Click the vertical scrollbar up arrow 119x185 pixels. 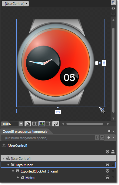pyautogui.click(x=113, y=20)
